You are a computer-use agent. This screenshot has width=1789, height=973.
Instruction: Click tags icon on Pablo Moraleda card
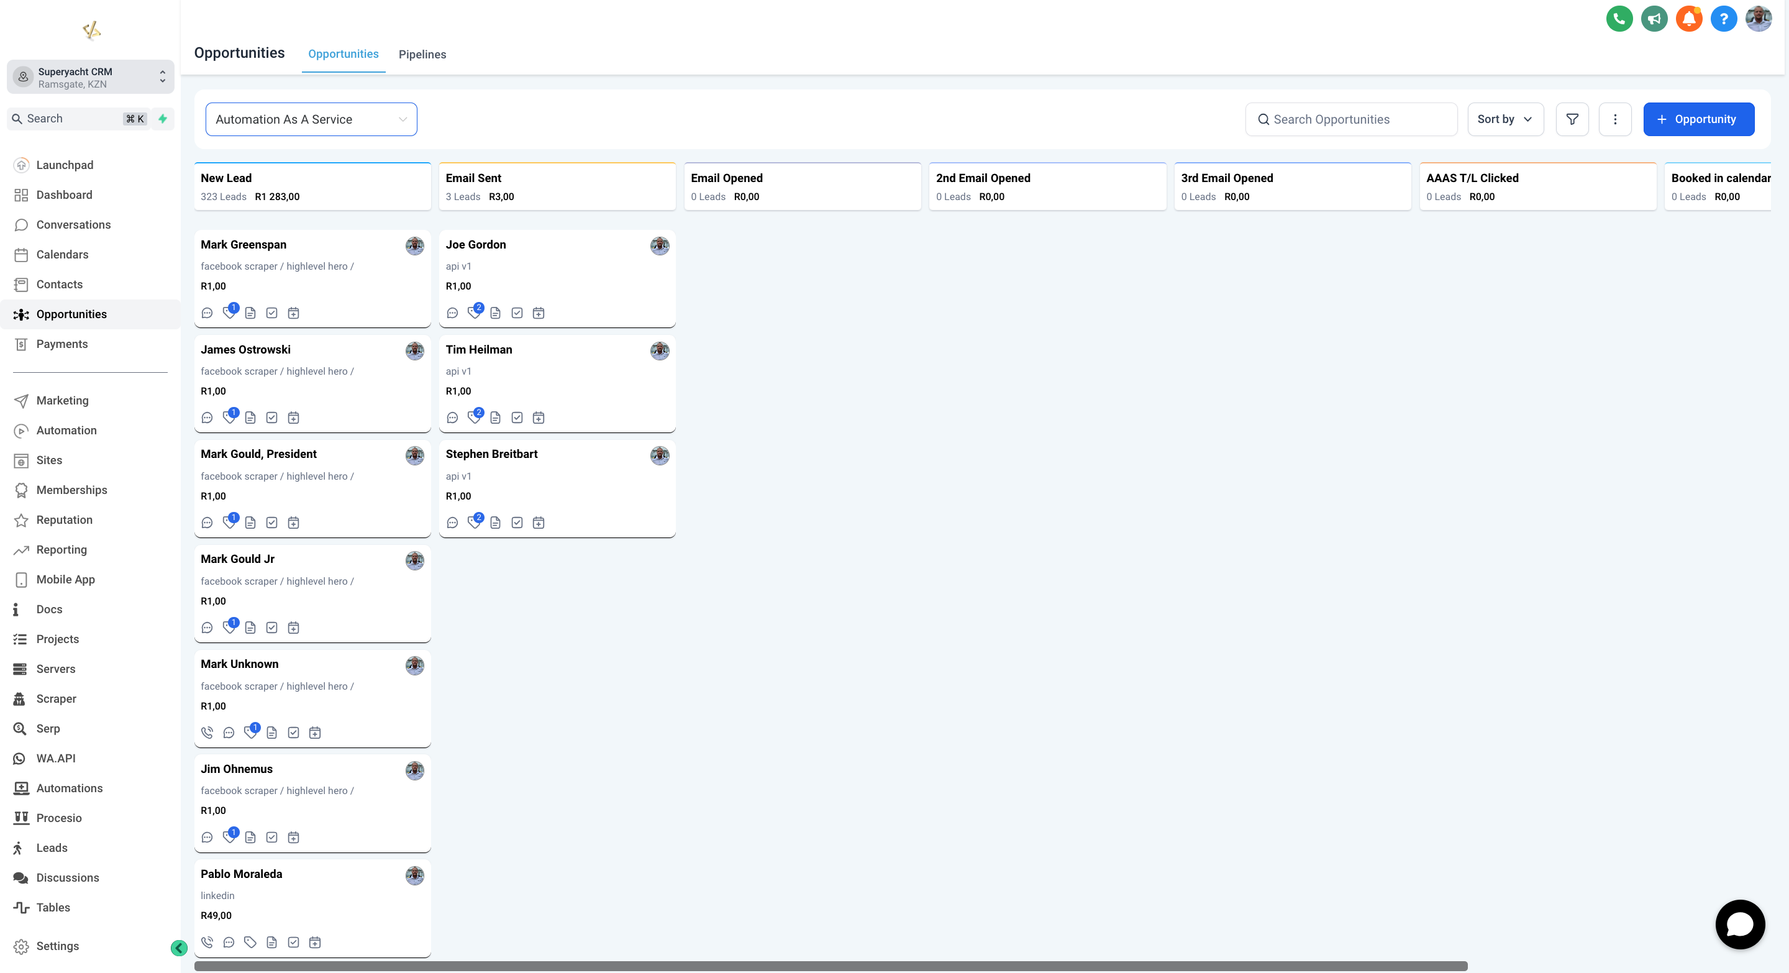(250, 943)
